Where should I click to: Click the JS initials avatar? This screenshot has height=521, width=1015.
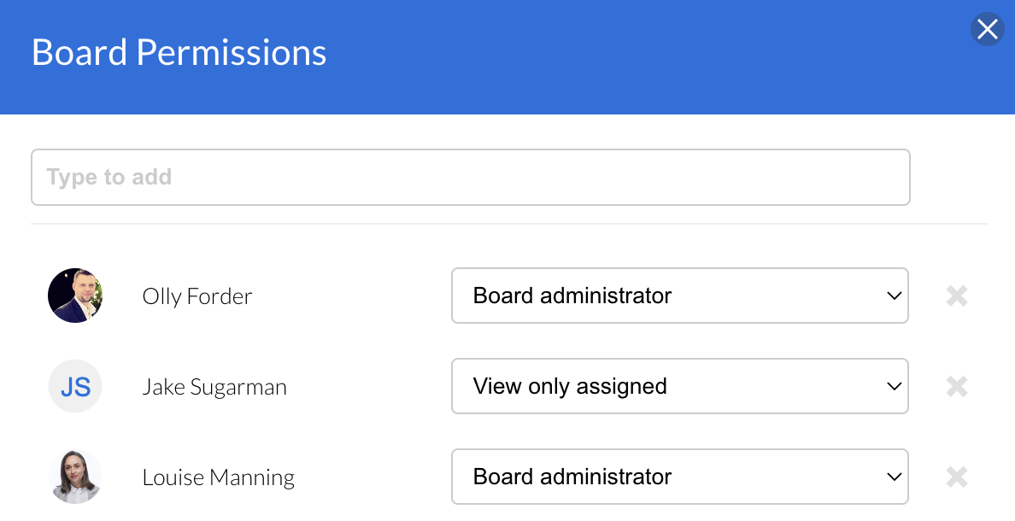(75, 387)
